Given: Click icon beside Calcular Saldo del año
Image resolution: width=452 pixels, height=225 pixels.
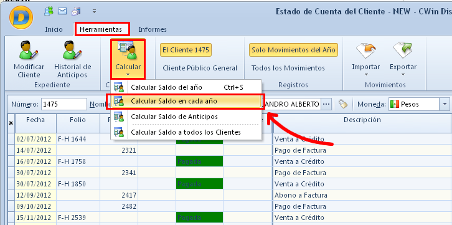Looking at the screenshot, I should (119, 87).
